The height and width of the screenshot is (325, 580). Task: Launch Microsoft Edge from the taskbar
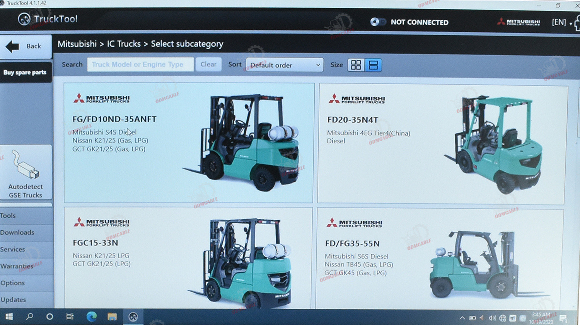coord(92,317)
